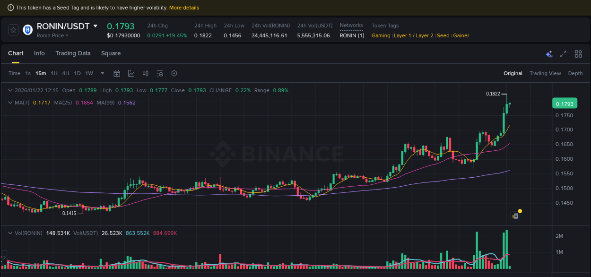Open chart settings via hexagon icon

coord(174,73)
